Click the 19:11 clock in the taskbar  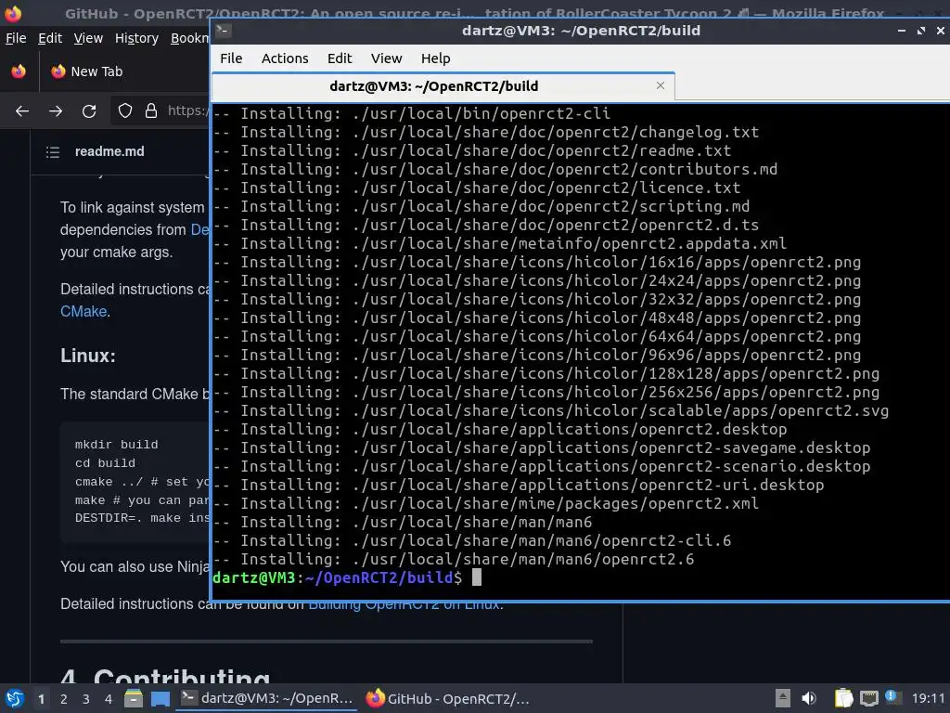928,698
